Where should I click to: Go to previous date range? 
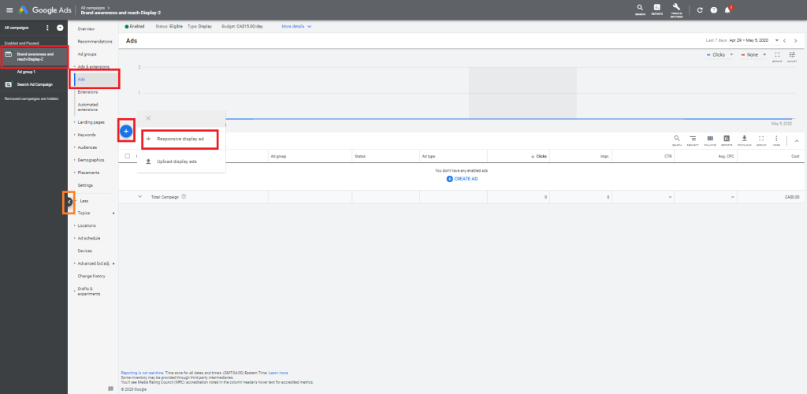pos(784,41)
